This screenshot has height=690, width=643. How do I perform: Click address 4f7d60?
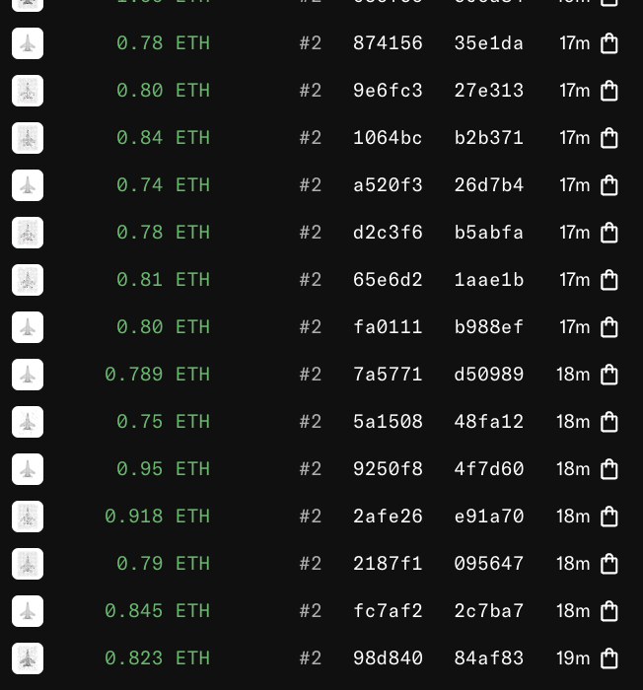point(489,469)
